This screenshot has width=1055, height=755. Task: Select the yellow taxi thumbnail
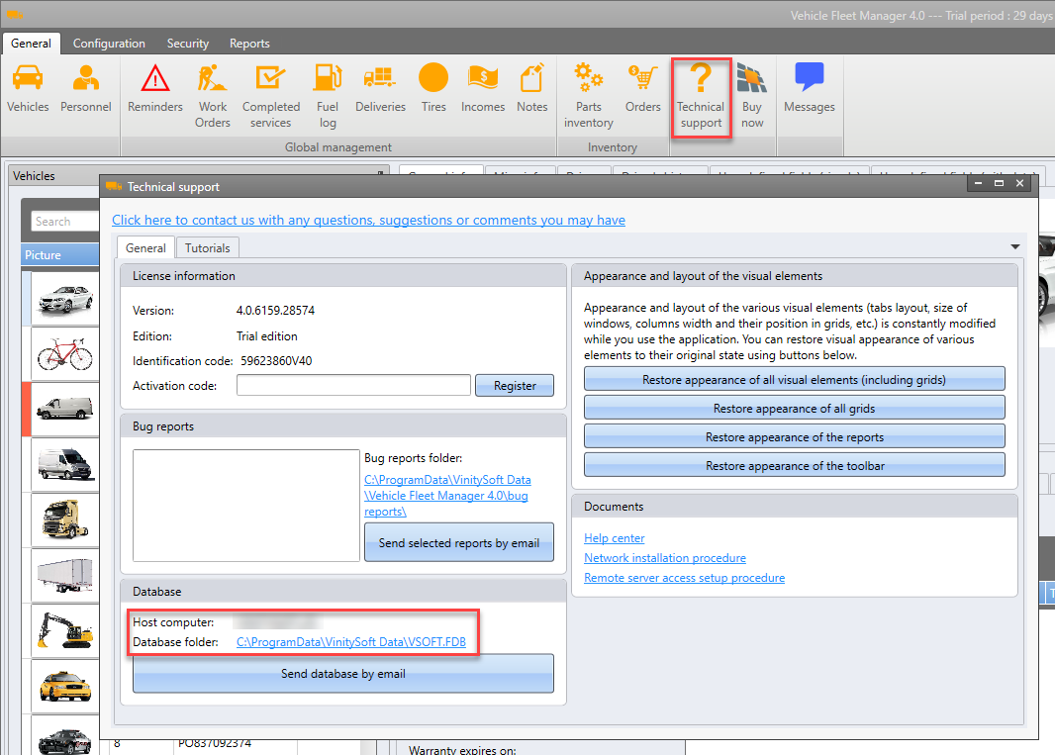click(x=64, y=686)
